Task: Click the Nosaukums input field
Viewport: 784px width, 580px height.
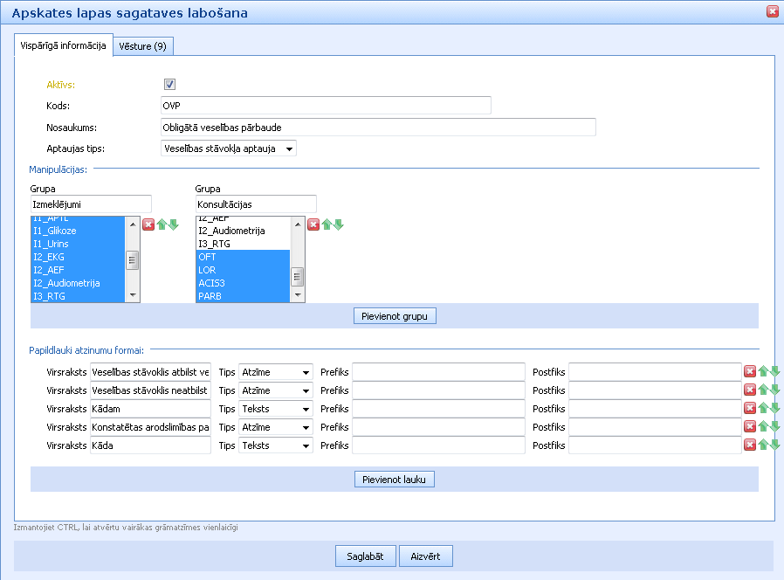Action: (x=377, y=128)
